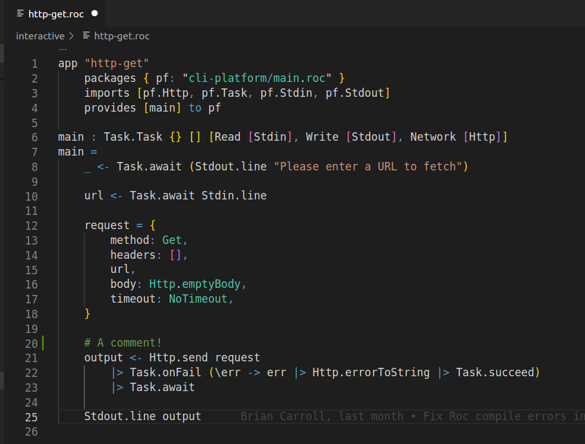Select the http-get.roc editor tab
The height and width of the screenshot is (444, 585).
[55, 12]
